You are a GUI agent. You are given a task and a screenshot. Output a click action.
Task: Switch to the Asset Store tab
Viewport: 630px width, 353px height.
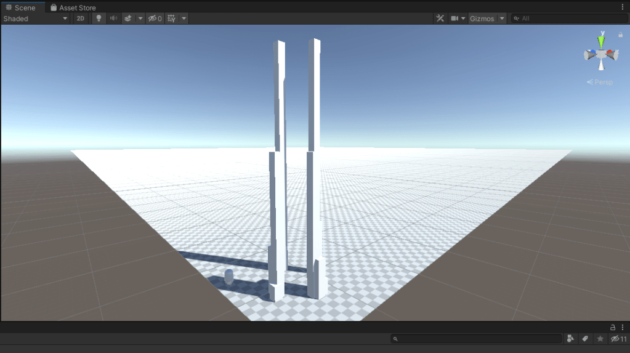(73, 7)
